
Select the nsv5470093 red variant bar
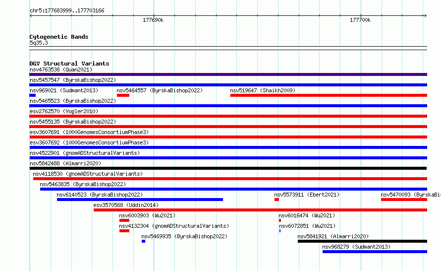coord(404,200)
